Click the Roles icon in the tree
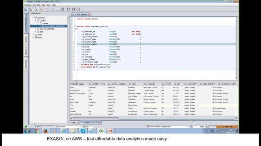This screenshot has height=146, width=261. click(x=35, y=37)
